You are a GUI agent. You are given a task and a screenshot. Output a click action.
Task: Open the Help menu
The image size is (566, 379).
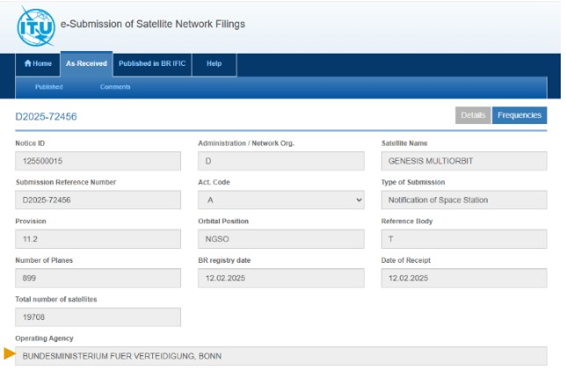pyautogui.click(x=214, y=63)
